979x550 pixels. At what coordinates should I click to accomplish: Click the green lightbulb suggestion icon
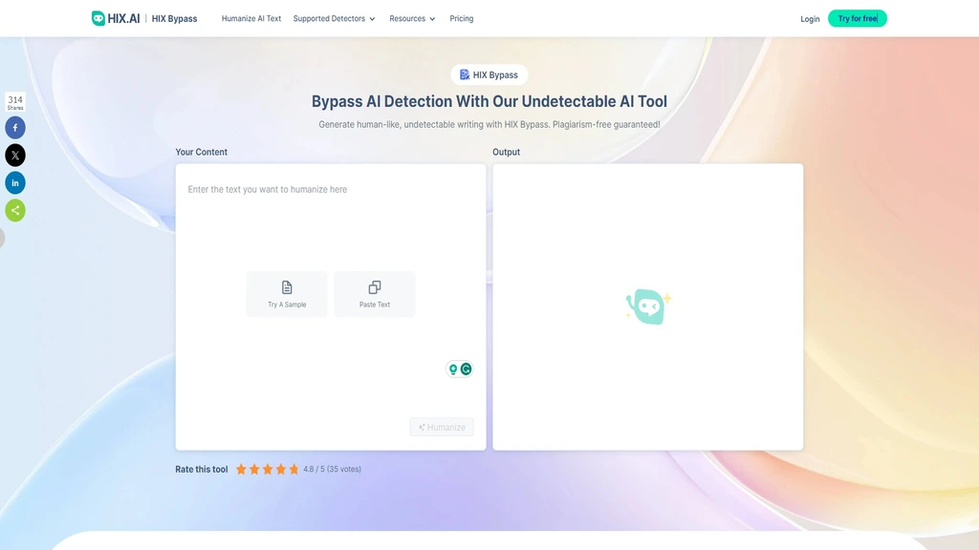(453, 370)
